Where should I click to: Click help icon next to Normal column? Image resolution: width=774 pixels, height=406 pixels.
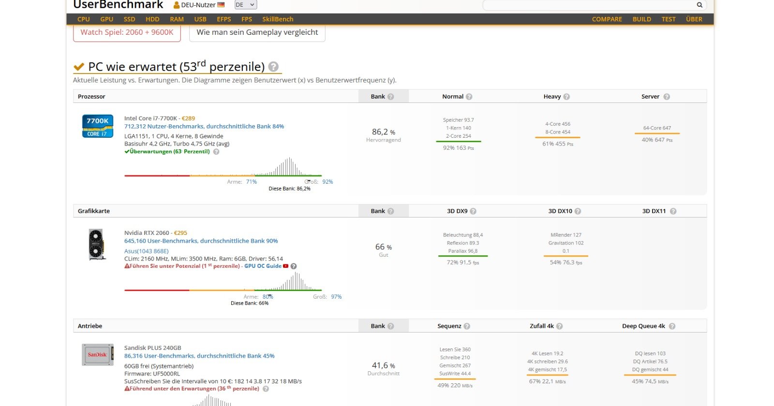click(x=469, y=97)
